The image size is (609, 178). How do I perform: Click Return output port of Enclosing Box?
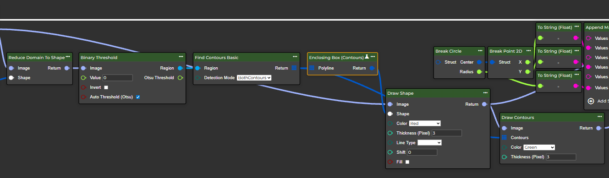(x=372, y=68)
